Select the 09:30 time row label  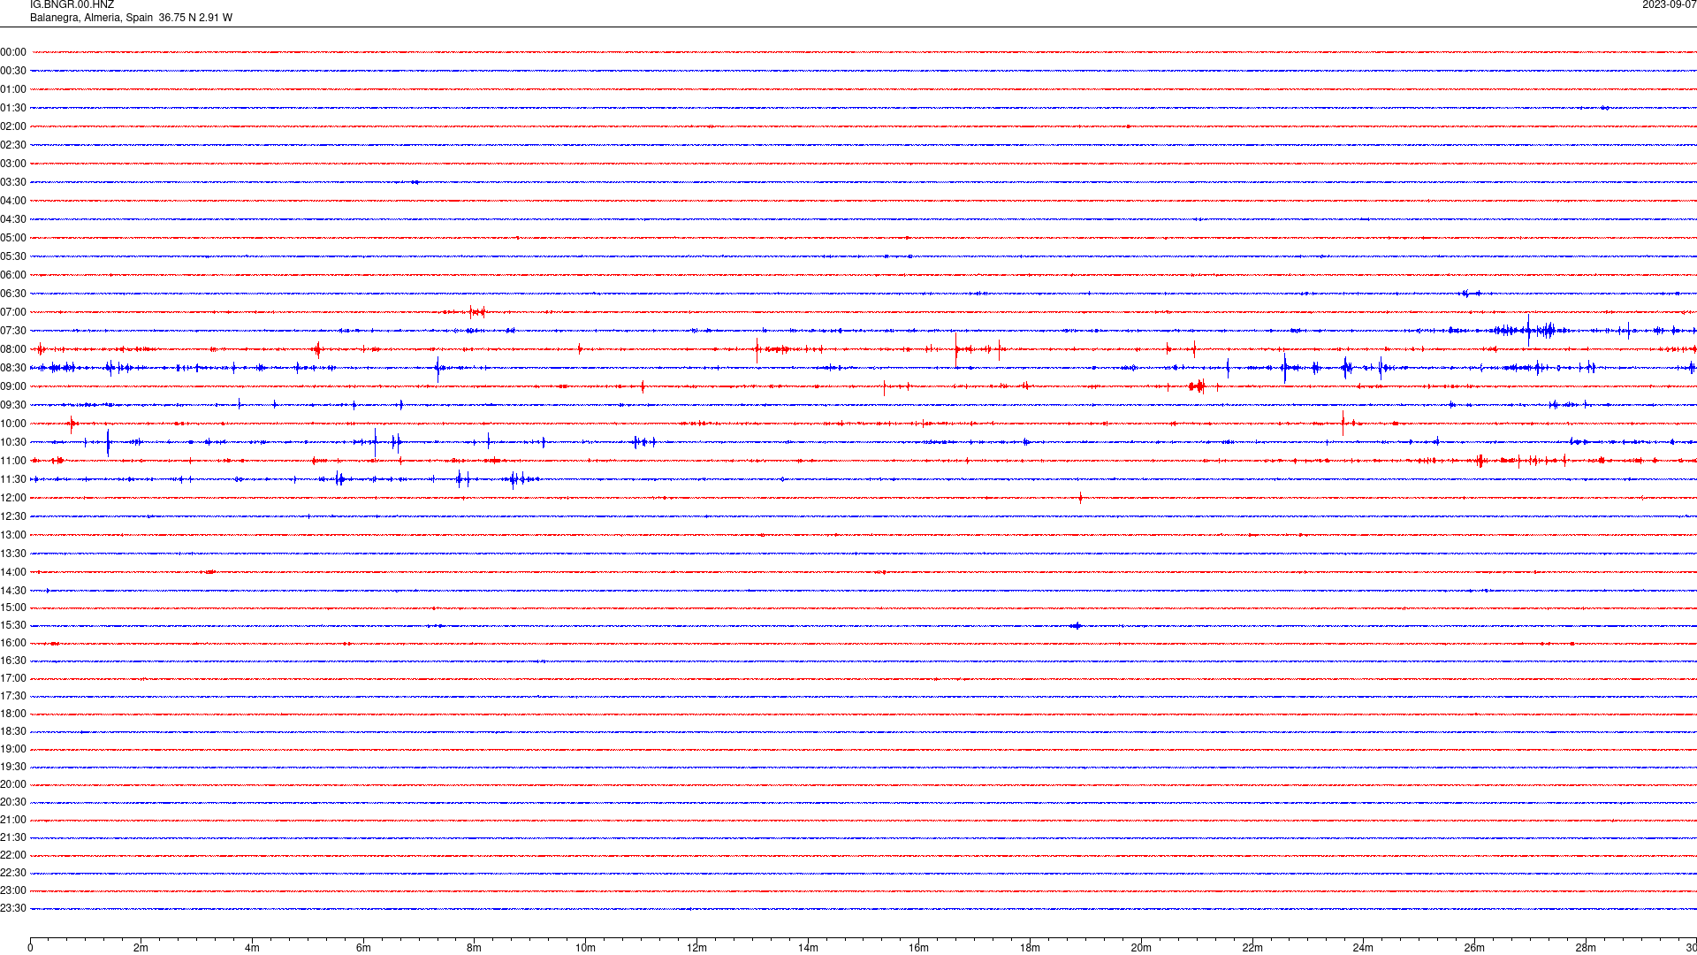pyautogui.click(x=13, y=405)
